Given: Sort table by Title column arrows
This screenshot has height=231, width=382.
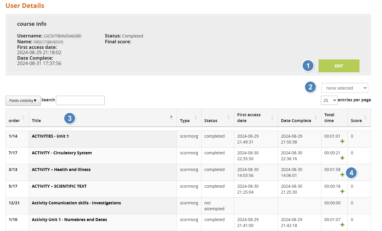Looking at the screenshot, I should tap(171, 118).
